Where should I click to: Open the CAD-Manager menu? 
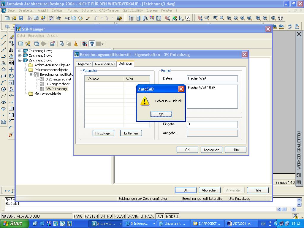pos(109,10)
